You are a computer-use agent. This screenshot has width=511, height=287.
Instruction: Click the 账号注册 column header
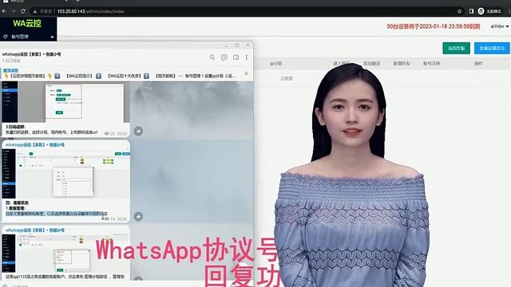(431, 64)
